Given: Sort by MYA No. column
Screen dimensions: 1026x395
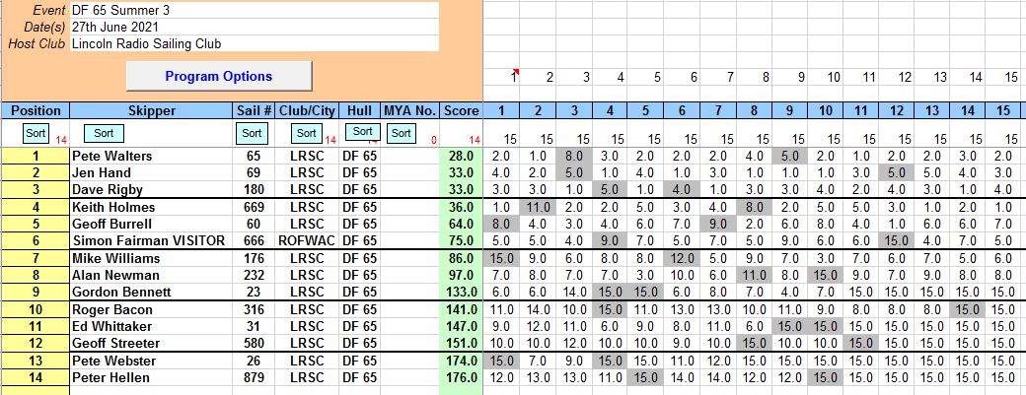Looking at the screenshot, I should [x=400, y=133].
